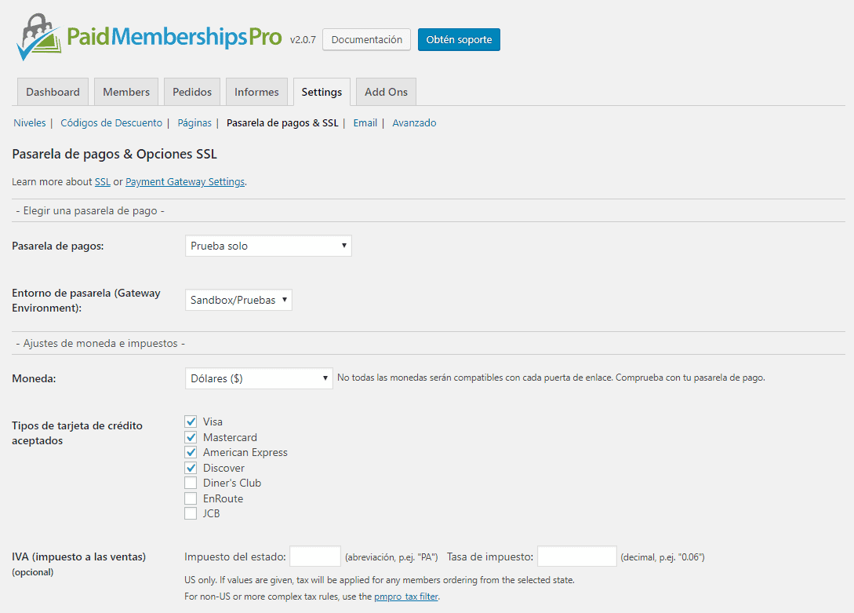Image resolution: width=854 pixels, height=613 pixels.
Task: Disable the American Express checkbox
Action: 191,453
